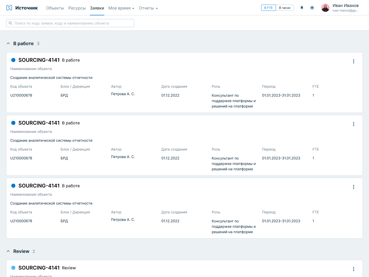Toggle the light theme sun icon
This screenshot has width=369, height=277.
coord(312,8)
